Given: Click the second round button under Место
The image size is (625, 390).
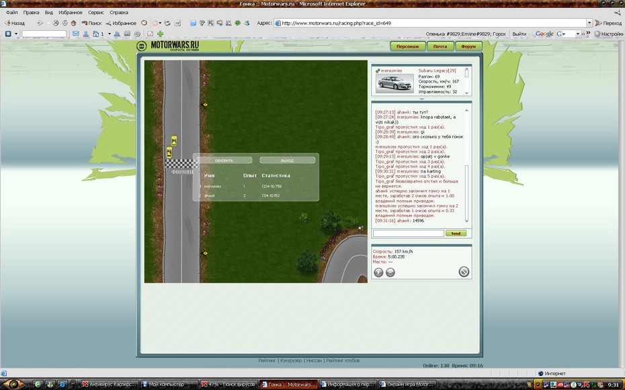Looking at the screenshot, I should 390,273.
